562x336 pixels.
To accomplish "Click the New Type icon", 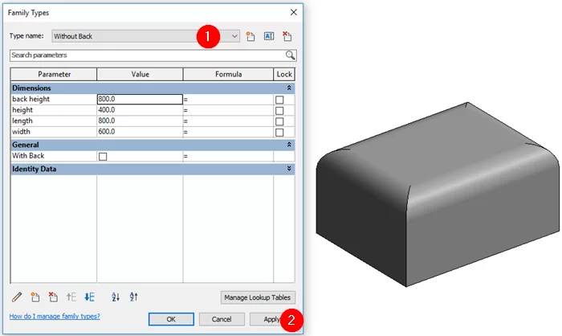I will [250, 36].
